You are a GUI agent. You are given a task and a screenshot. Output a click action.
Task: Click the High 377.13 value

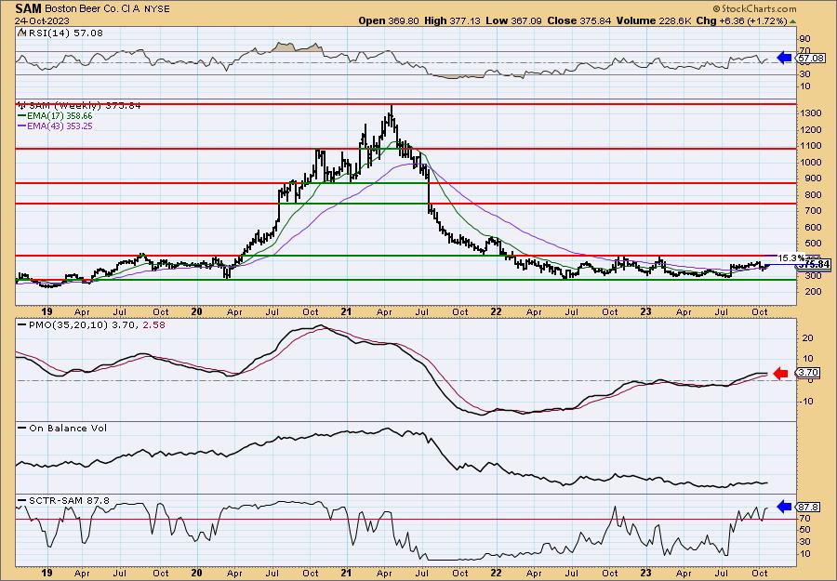[452, 20]
